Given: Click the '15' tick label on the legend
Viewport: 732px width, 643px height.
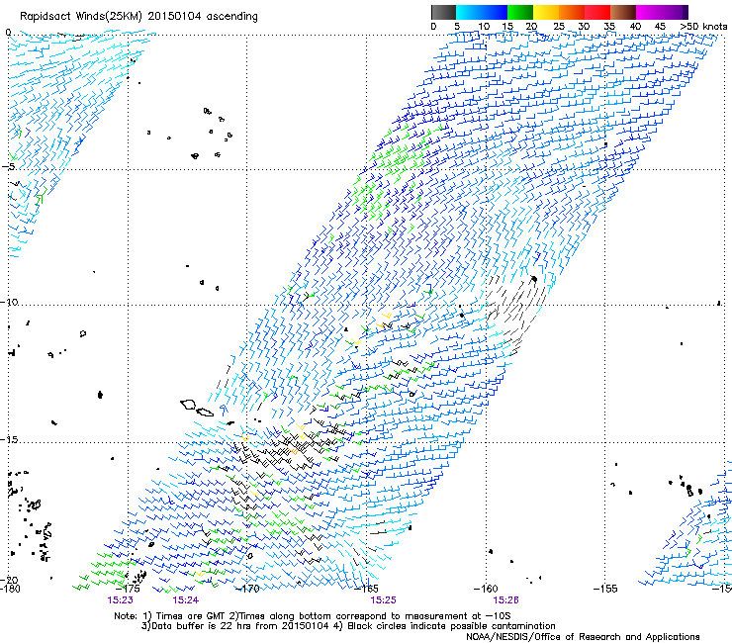Looking at the screenshot, I should [x=507, y=27].
